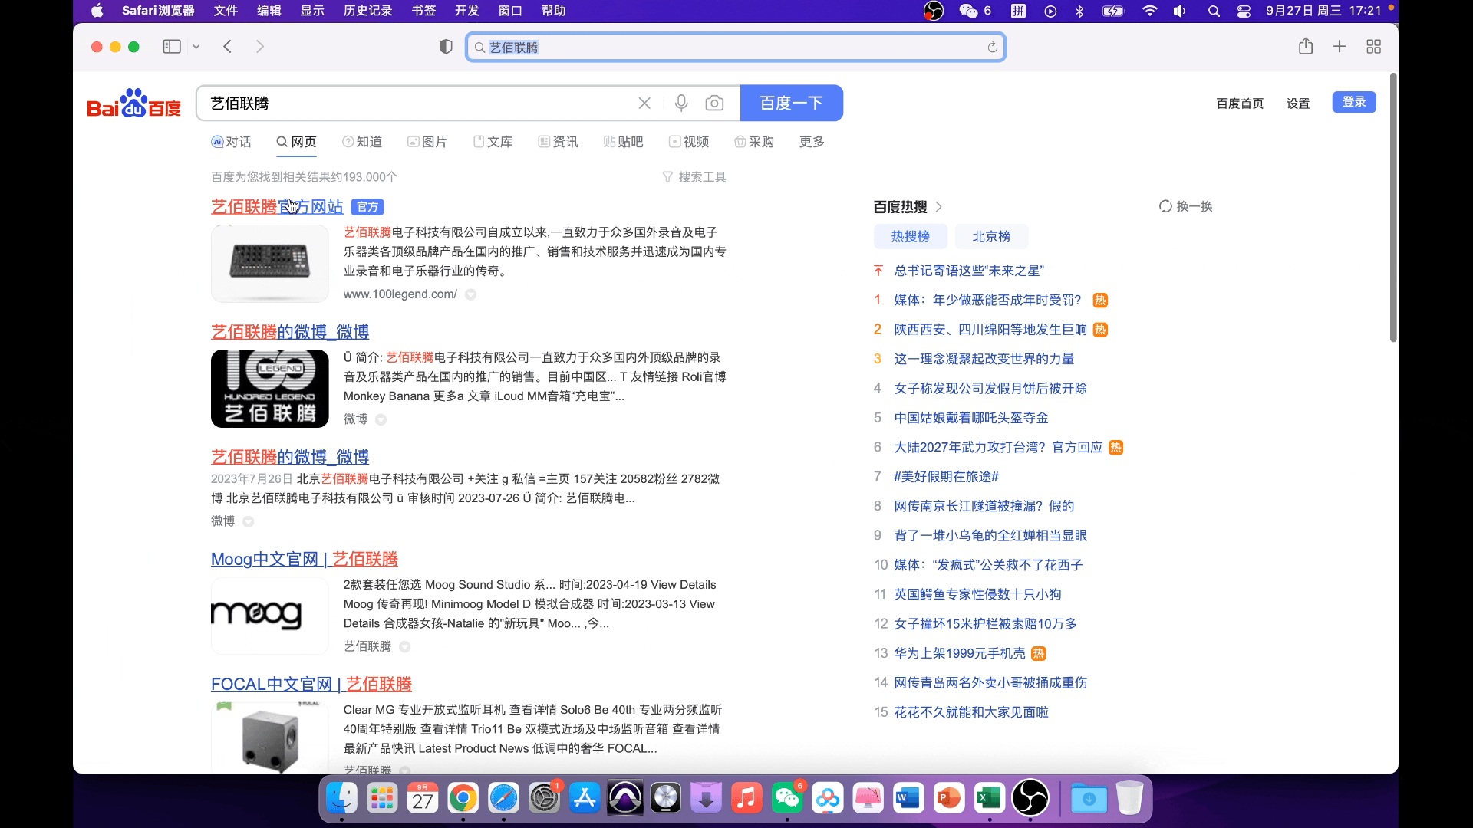Switch to the 资讯 tab
The height and width of the screenshot is (828, 1473).
(x=558, y=142)
